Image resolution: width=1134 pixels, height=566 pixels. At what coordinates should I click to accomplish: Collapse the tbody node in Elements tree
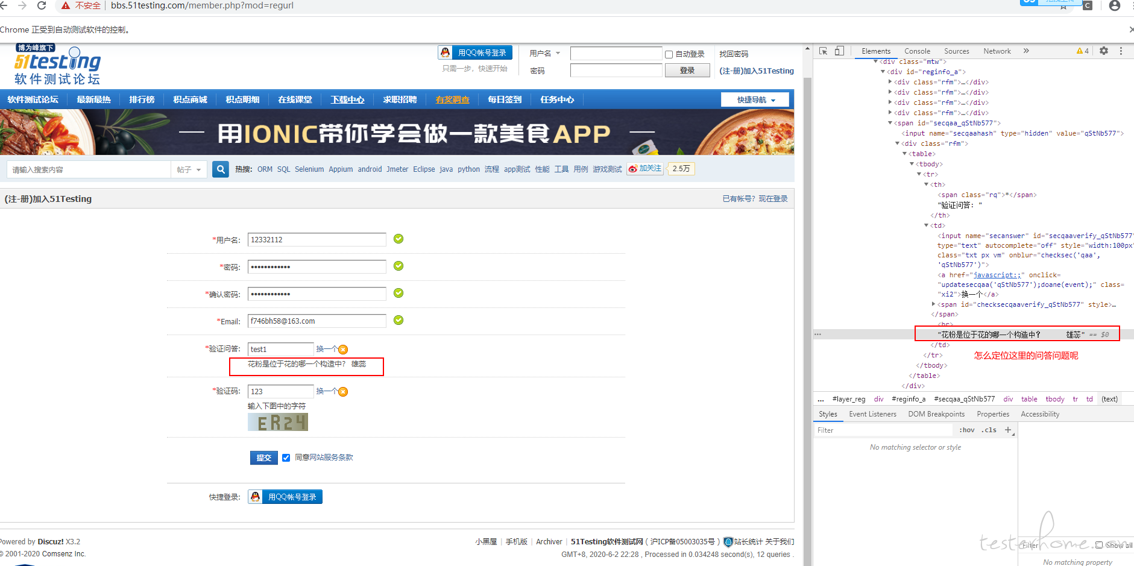912,164
